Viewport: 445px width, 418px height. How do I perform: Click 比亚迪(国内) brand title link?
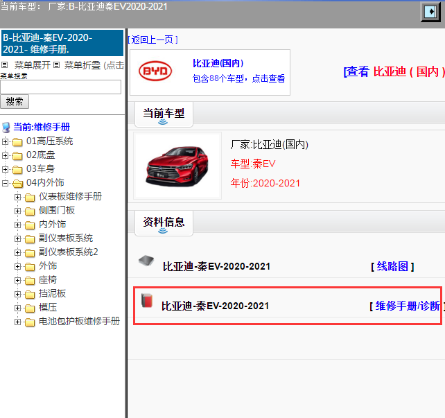click(218, 63)
